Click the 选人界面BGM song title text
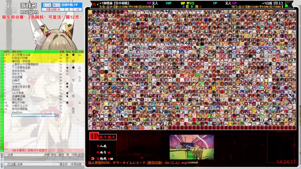301x169 pixels. click(x=138, y=163)
